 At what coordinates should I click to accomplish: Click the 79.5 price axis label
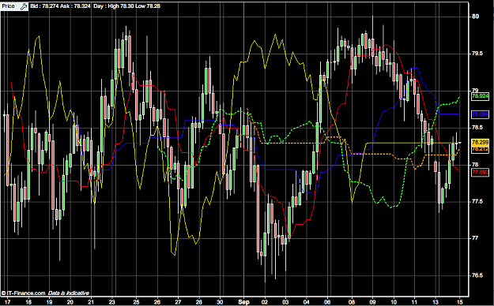[477, 54]
